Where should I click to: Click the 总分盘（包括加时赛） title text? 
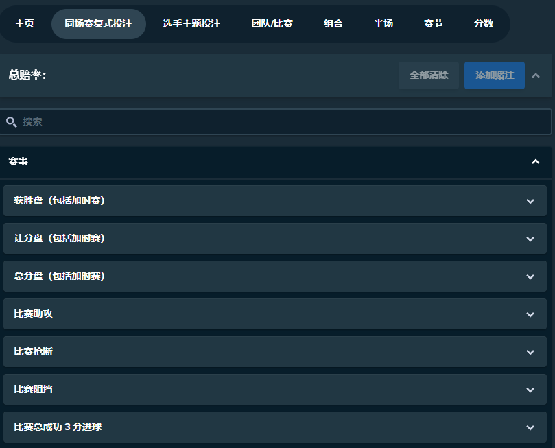59,276
